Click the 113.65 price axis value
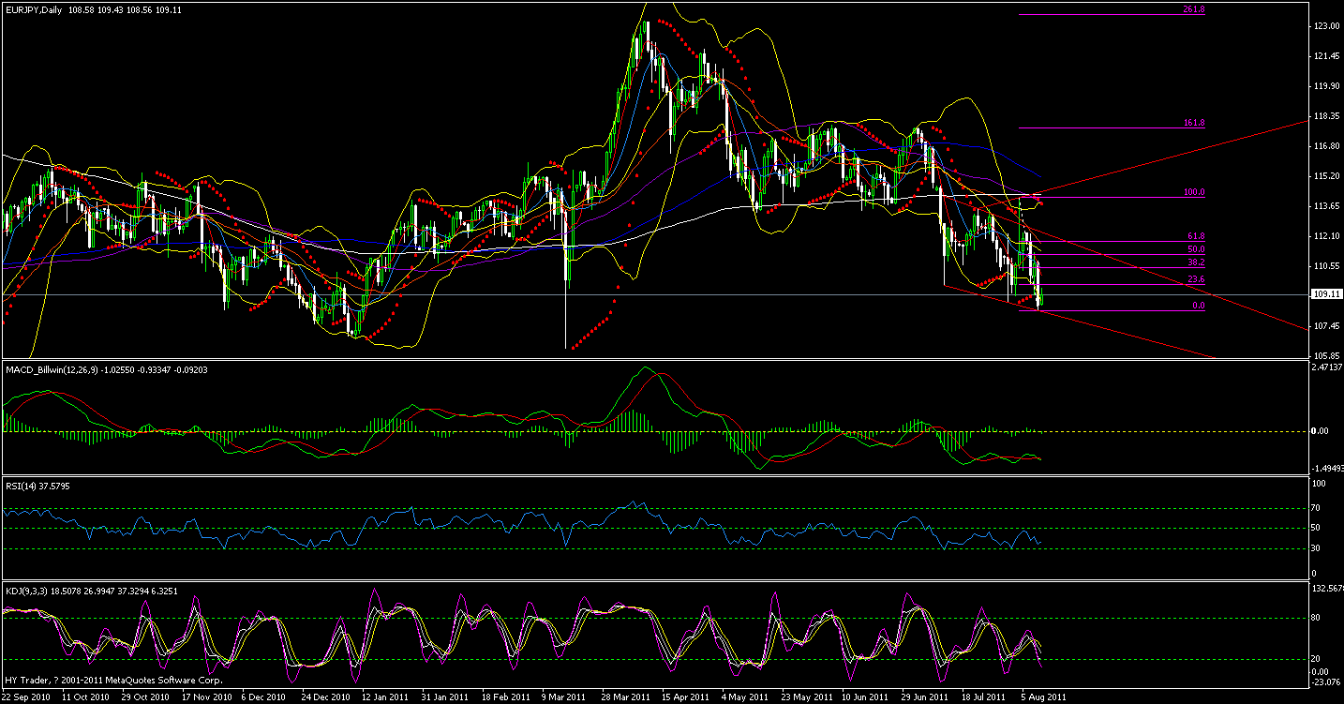Viewport: 1344px width, 704px height. pos(1325,205)
